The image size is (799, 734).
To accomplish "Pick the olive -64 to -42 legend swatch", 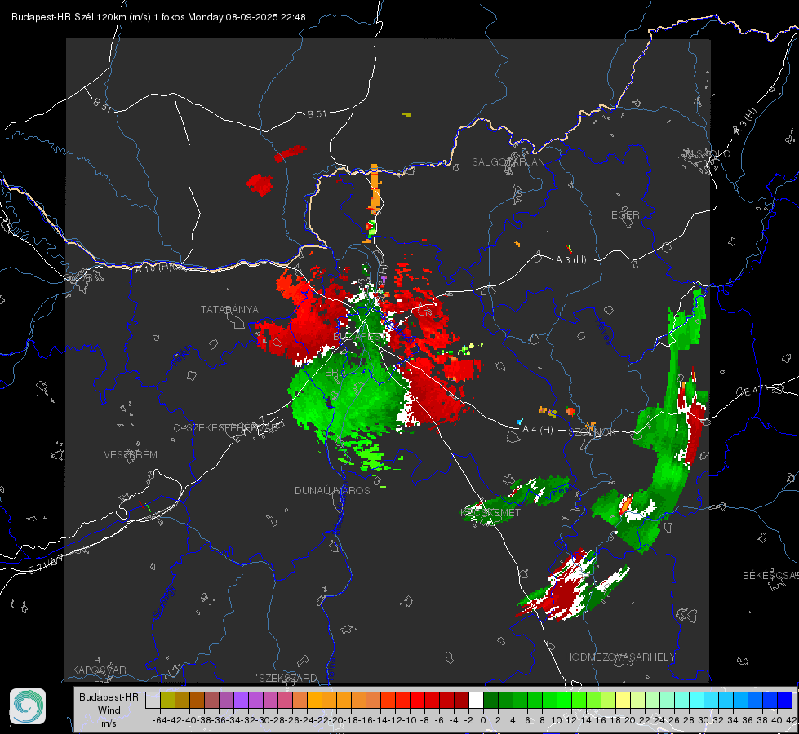I will click(x=167, y=701).
